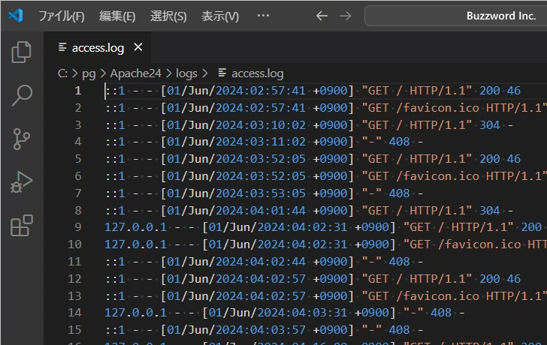
Task: Click timestamp 2024:04:02:44 on line 11
Action: click(x=261, y=262)
